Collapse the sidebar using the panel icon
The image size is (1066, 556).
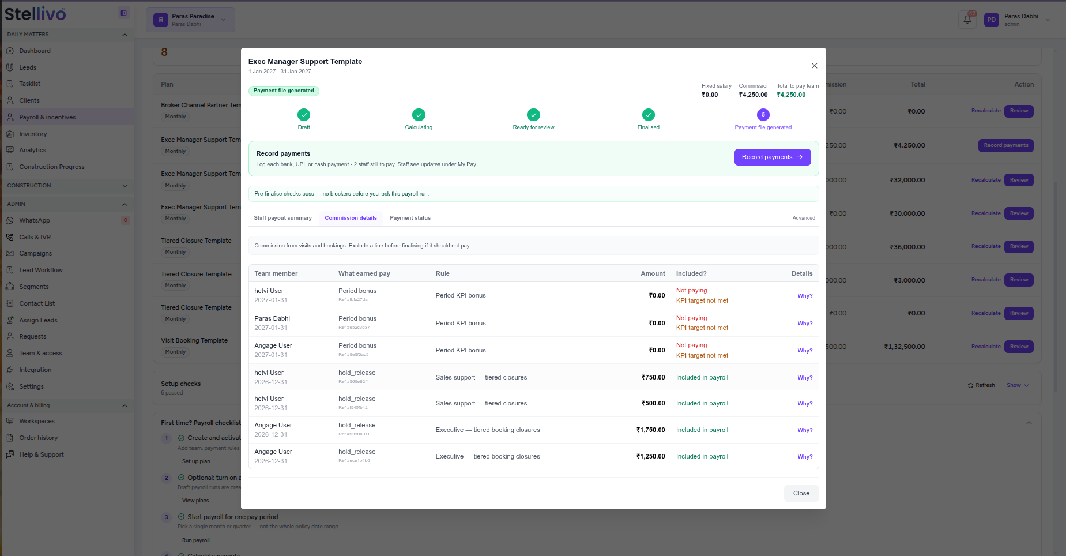pos(124,13)
